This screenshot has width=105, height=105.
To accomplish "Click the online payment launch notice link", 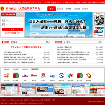I will coord(13,33).
